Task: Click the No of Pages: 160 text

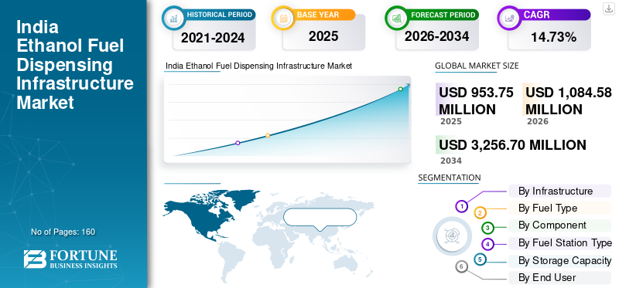Action: pos(63,232)
